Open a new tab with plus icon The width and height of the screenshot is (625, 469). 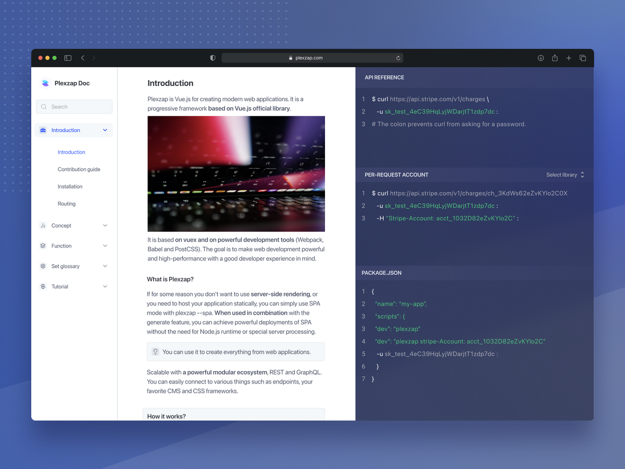[569, 58]
